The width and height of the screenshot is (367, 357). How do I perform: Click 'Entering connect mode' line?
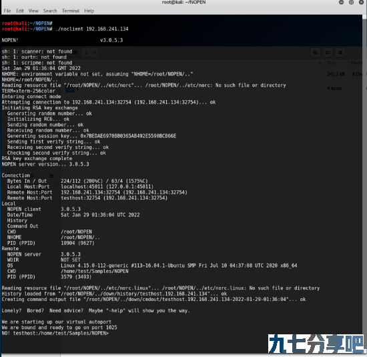(x=31, y=97)
